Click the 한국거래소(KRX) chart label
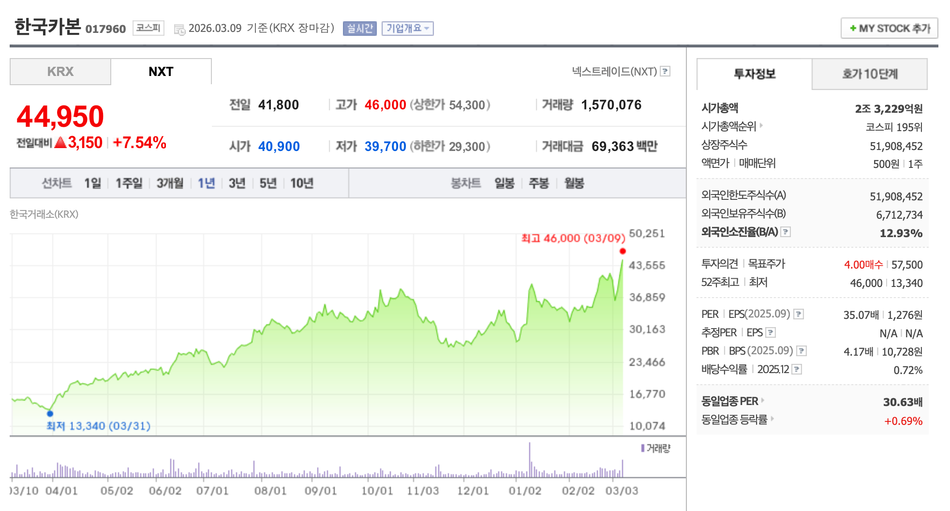Viewport: 950px width, 511px height. (x=44, y=214)
